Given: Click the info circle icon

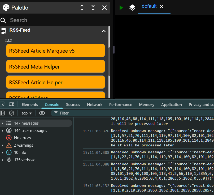Looking at the screenshot, I should coord(9,152).
